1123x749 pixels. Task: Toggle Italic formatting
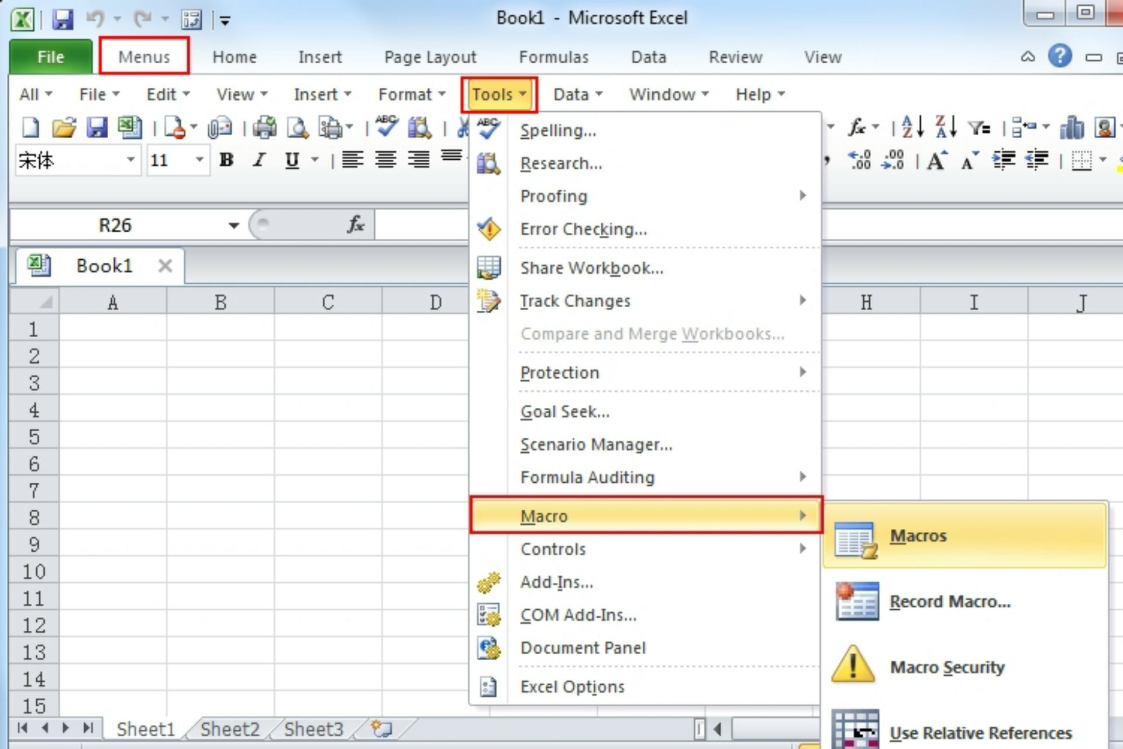coord(259,160)
